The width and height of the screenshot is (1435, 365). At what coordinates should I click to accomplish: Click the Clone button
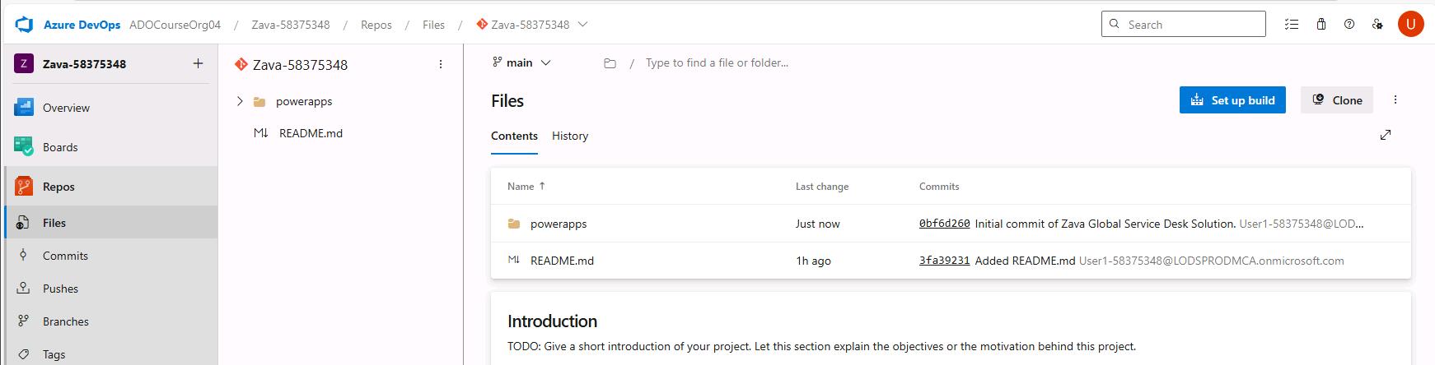[1337, 100]
